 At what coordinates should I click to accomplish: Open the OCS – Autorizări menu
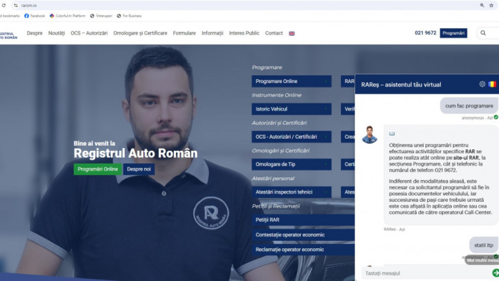89,33
